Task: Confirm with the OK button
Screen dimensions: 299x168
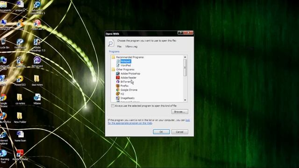Action: [161, 132]
